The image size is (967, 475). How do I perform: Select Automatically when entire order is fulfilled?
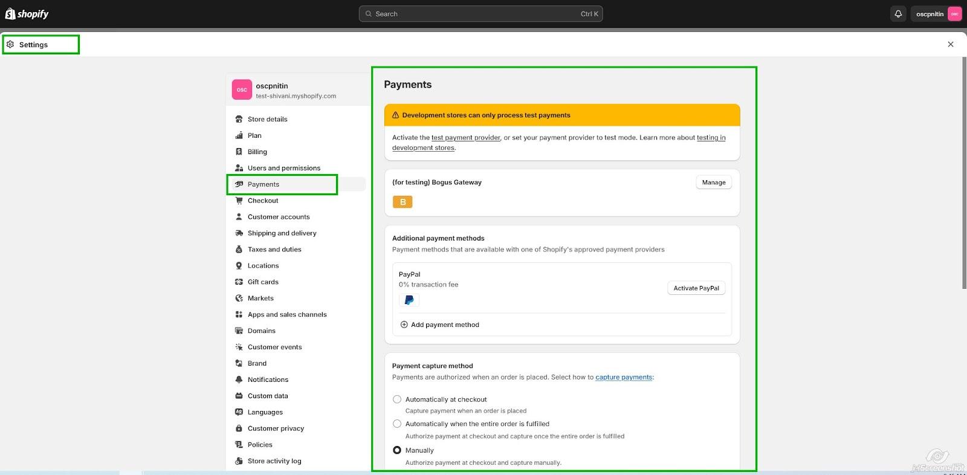click(397, 424)
